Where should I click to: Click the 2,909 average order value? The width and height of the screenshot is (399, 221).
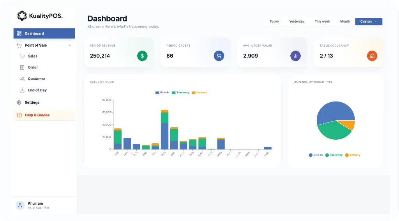click(x=251, y=56)
